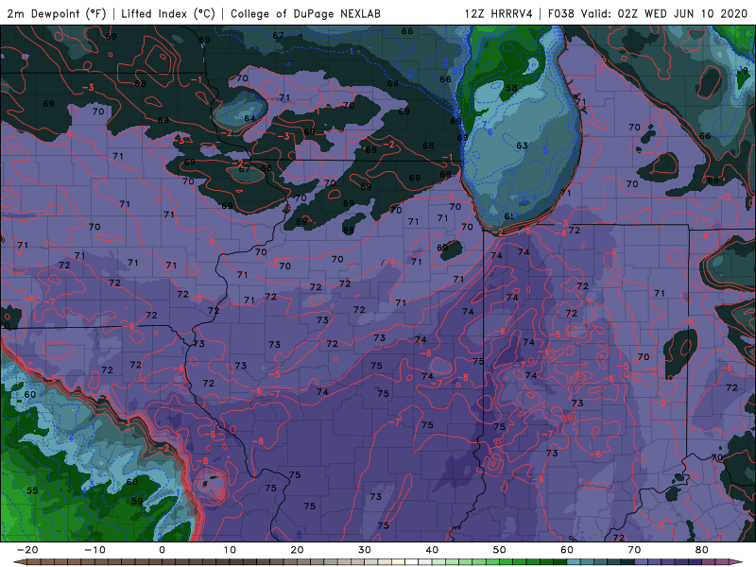Screen dimensions: 756x567
Task: Click the -20 label on color scale
Action: pyautogui.click(x=27, y=550)
